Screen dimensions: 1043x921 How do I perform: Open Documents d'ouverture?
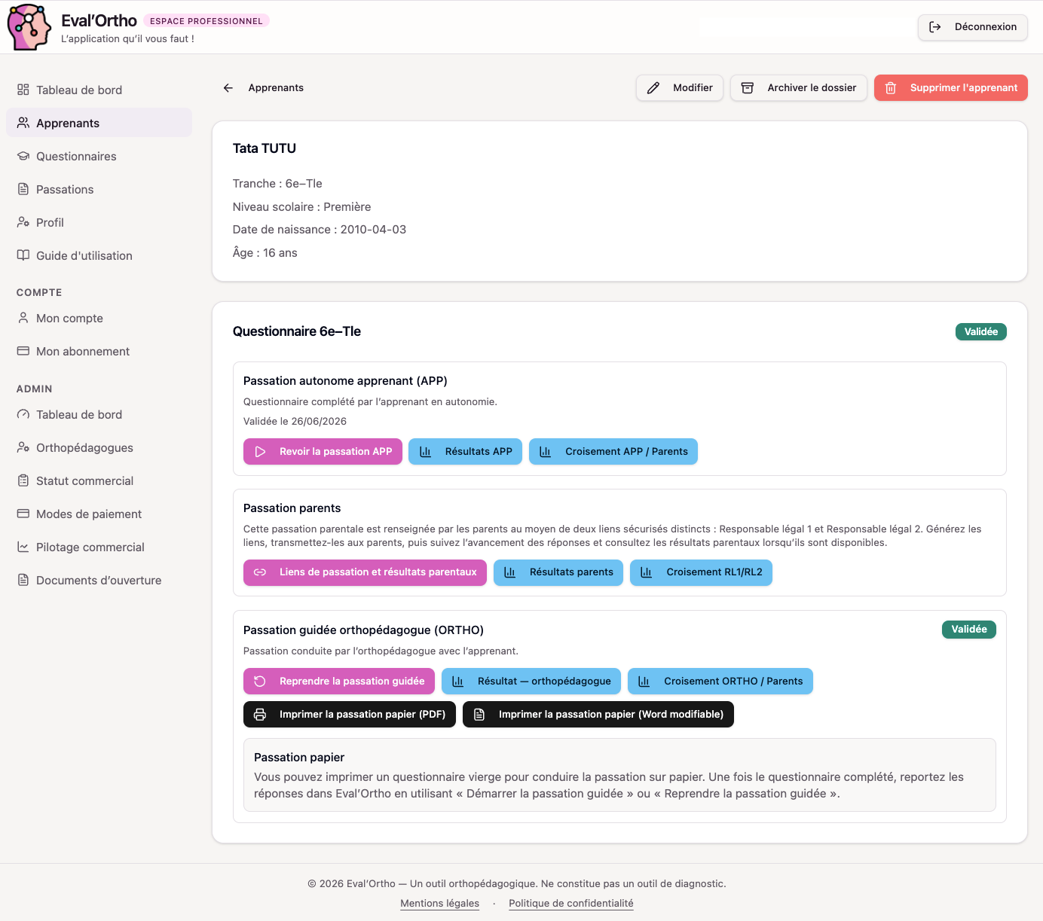tap(99, 580)
